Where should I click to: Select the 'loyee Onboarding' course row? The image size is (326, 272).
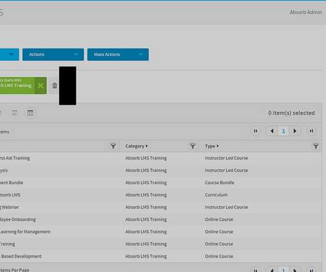click(161, 220)
